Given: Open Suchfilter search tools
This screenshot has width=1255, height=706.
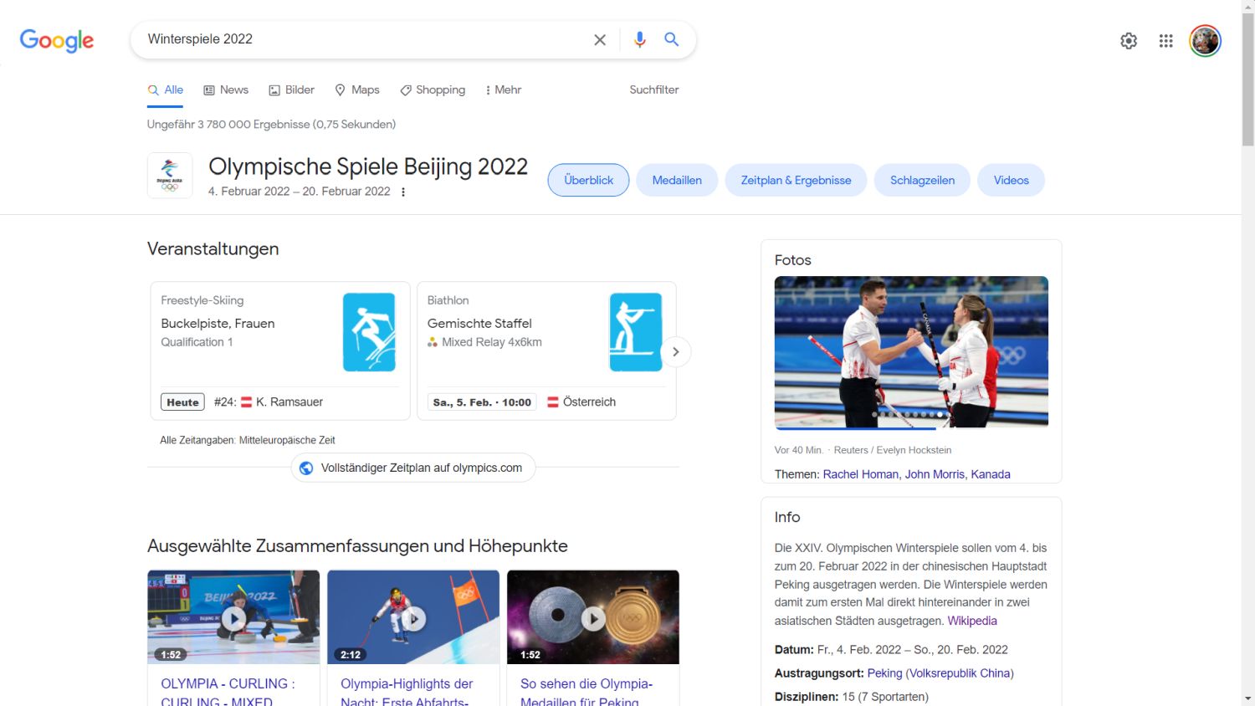Looking at the screenshot, I should pos(654,90).
